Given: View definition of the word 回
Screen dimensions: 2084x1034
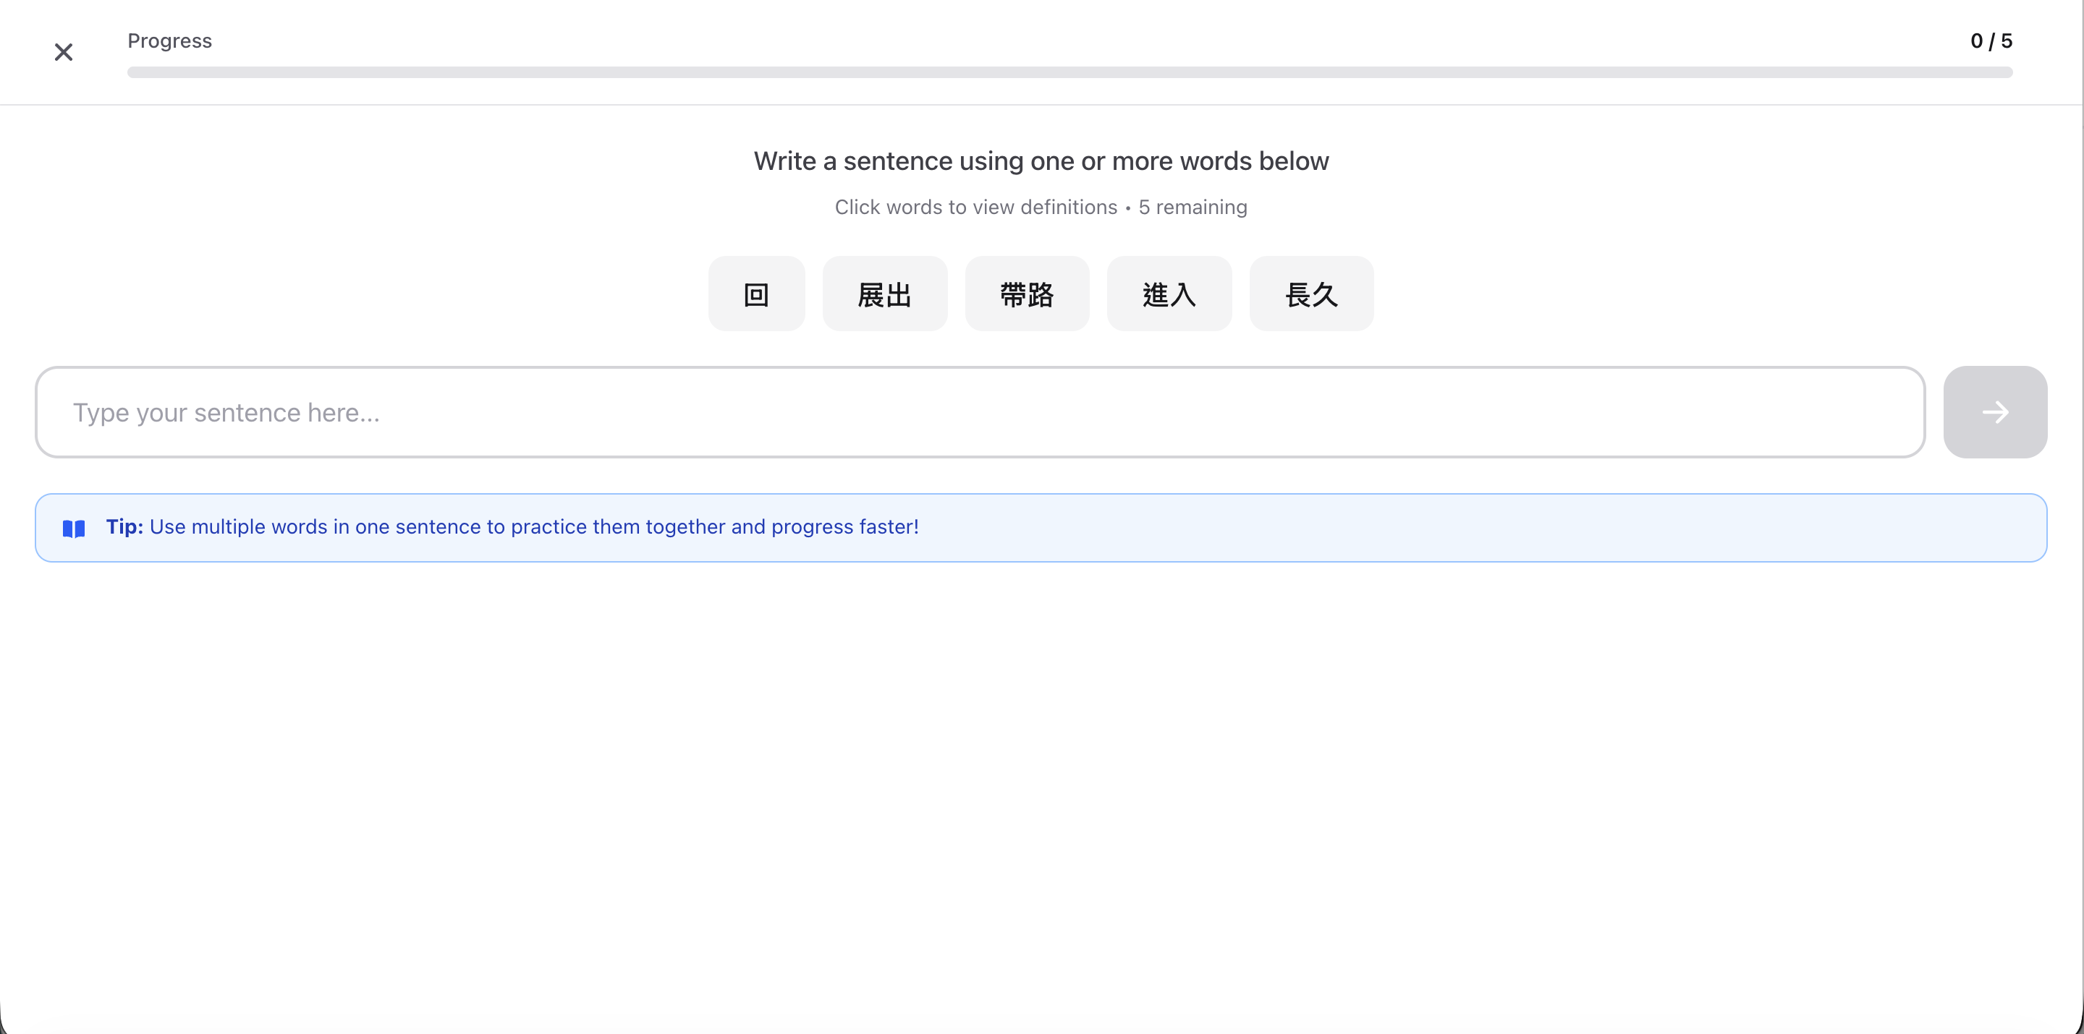Looking at the screenshot, I should point(755,294).
